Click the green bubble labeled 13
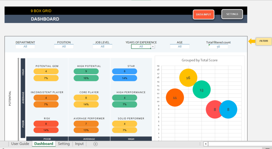272x149 pixels. click(202, 89)
